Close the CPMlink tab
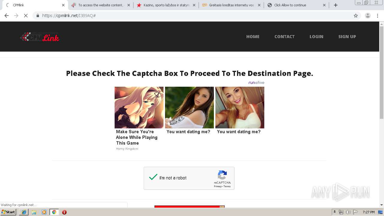 63,5
